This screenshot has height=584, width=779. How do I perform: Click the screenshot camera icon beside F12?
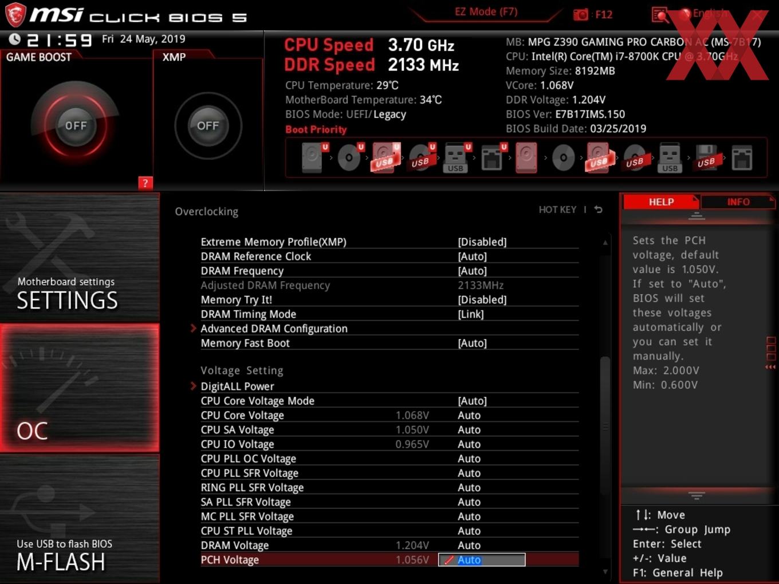tap(581, 15)
